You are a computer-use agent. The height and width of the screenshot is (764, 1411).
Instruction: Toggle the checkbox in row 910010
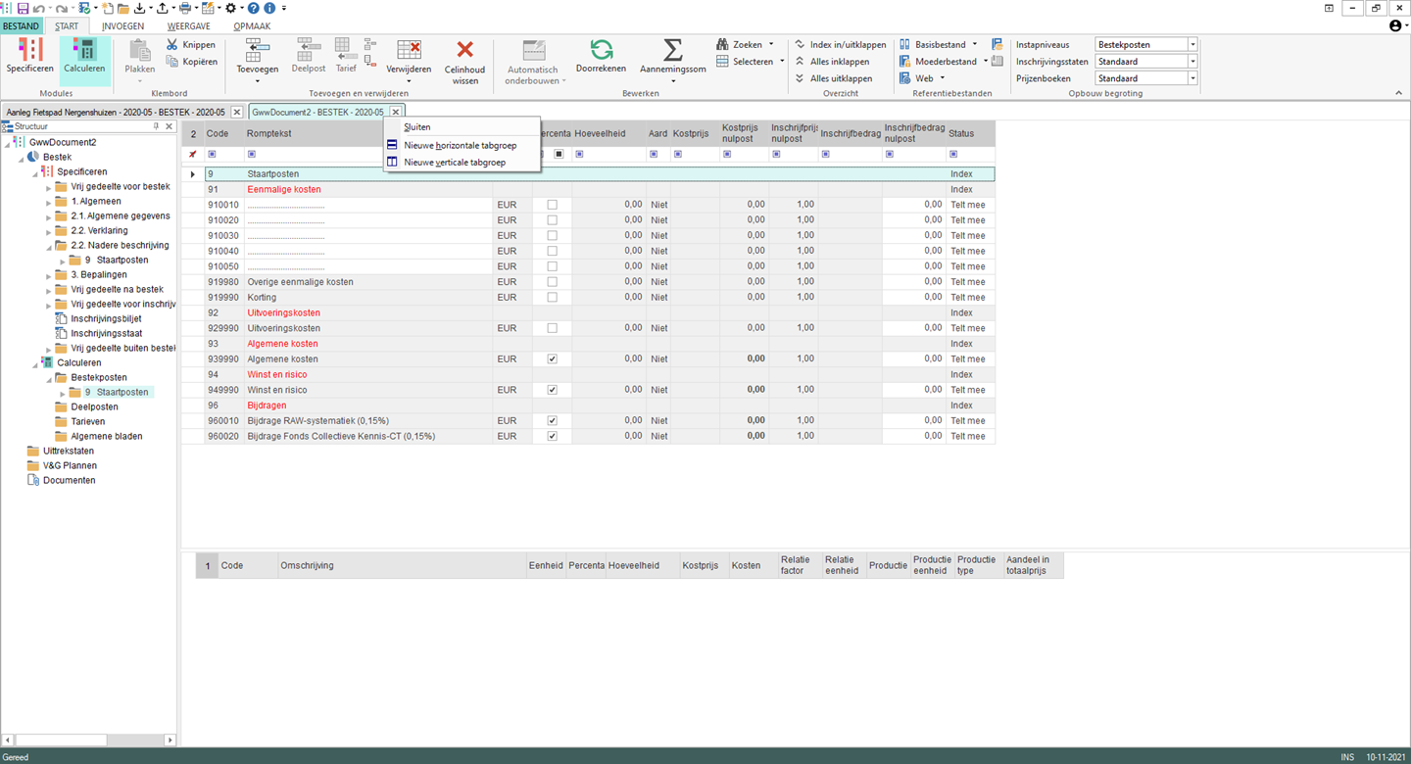pyautogui.click(x=552, y=205)
